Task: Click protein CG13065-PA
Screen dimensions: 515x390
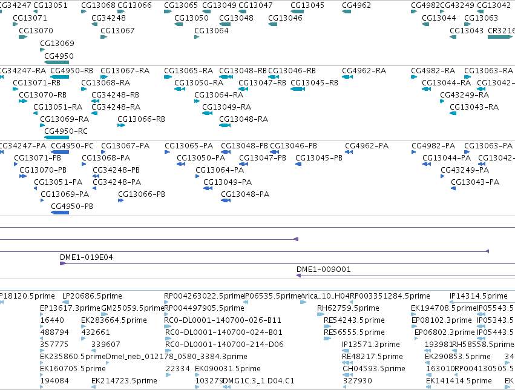Action: (x=189, y=146)
